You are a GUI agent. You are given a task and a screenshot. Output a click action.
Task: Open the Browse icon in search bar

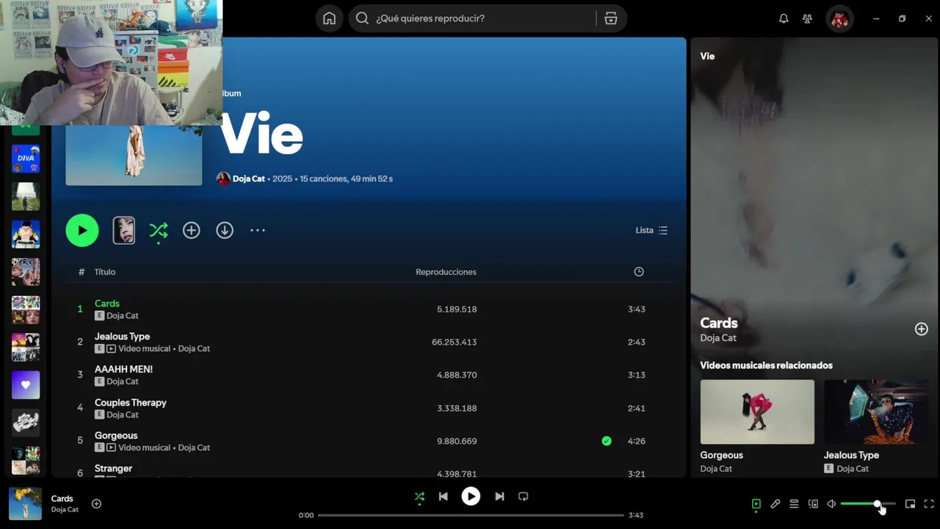click(611, 18)
